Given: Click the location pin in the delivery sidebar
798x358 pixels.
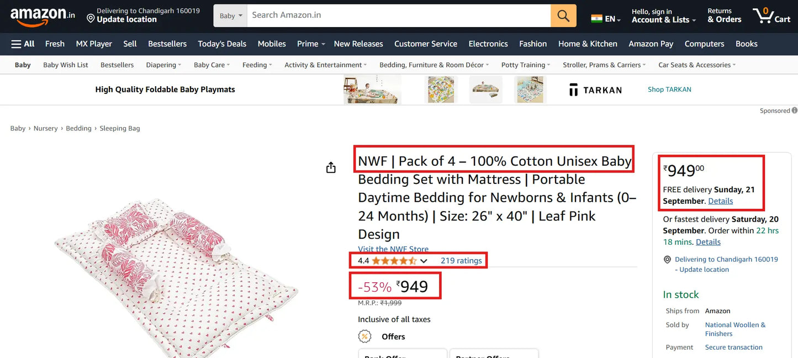Looking at the screenshot, I should click(667, 259).
